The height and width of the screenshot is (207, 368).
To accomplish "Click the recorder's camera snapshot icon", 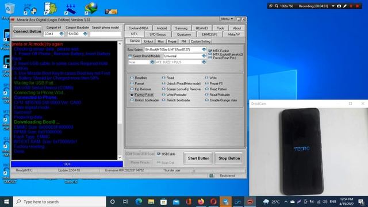I will click(339, 6).
